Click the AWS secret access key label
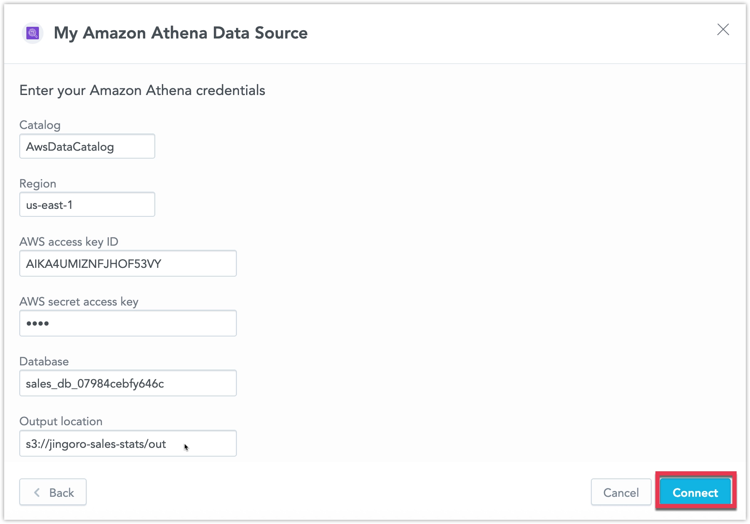The image size is (750, 524). (x=79, y=302)
